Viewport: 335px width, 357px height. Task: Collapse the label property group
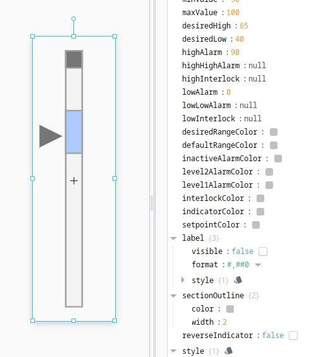[x=174, y=238]
